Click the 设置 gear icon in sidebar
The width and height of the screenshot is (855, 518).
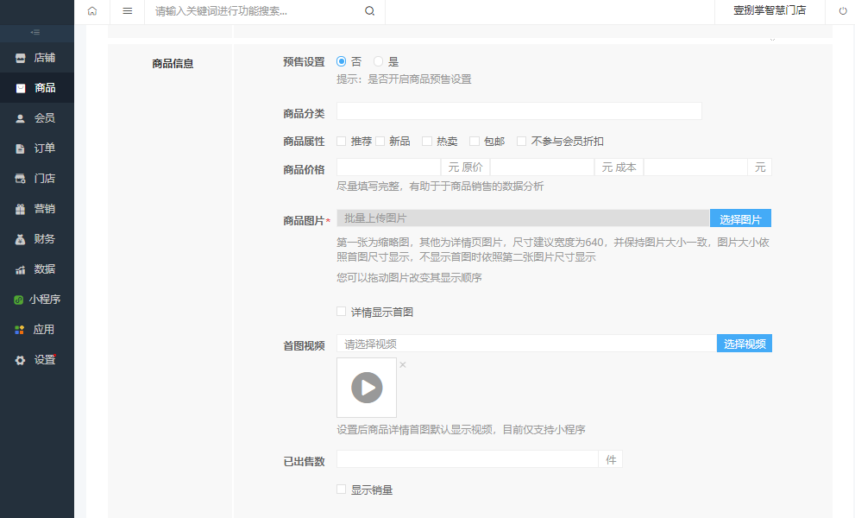pos(20,360)
